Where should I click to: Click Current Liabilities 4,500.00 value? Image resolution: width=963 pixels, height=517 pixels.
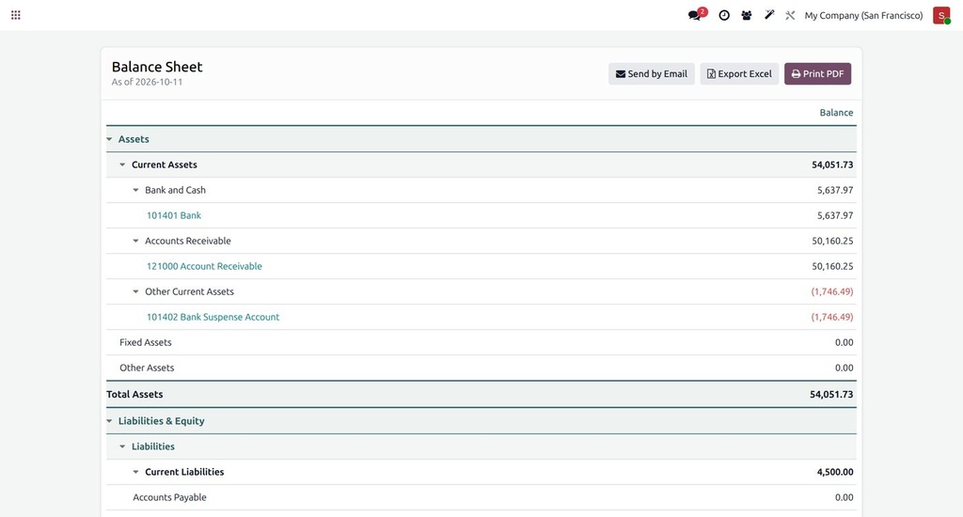[x=835, y=472]
